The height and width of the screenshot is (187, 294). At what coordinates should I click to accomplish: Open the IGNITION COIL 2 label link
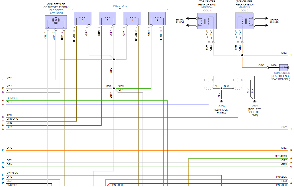coord(244,9)
